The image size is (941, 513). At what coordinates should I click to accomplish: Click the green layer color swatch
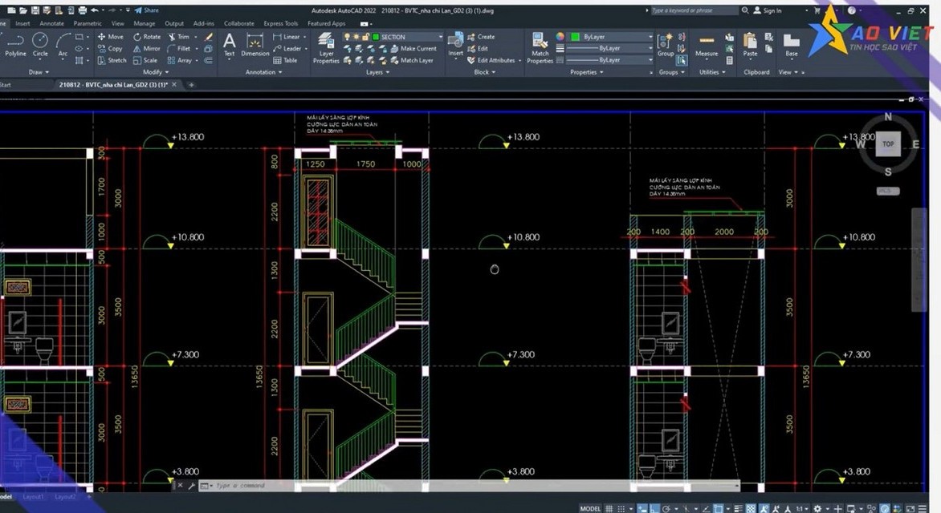pos(375,37)
